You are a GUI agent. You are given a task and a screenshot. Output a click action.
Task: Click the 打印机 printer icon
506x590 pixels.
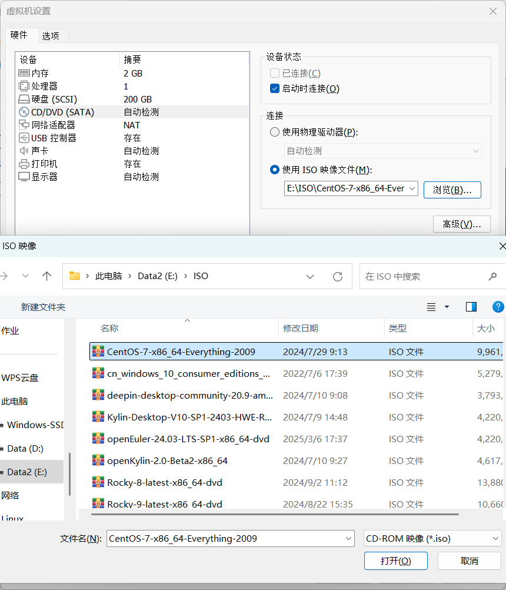coord(24,164)
